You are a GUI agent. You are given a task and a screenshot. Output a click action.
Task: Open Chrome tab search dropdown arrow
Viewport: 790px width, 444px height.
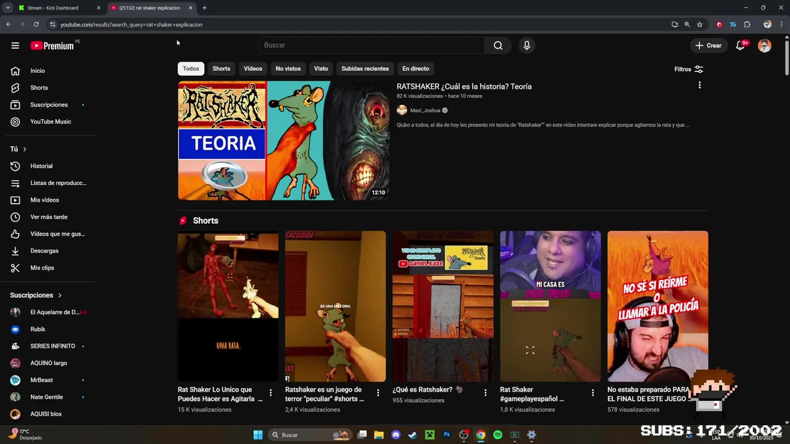pos(7,8)
